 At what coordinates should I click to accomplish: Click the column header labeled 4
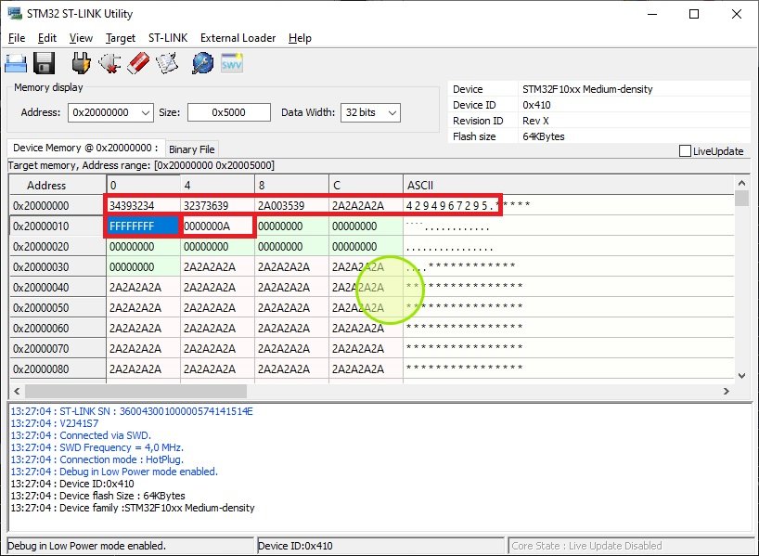(217, 185)
